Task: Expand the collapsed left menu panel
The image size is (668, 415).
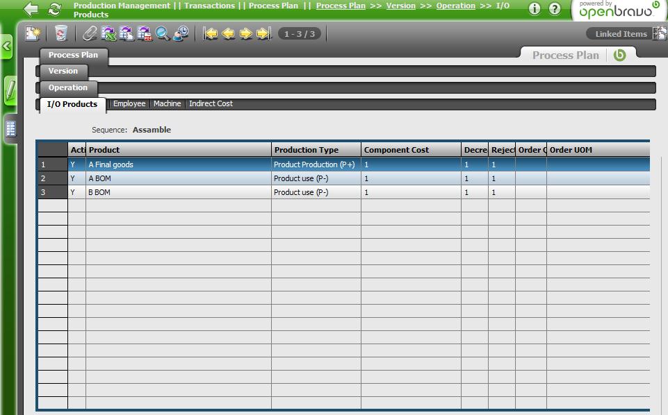Action: [x=6, y=47]
